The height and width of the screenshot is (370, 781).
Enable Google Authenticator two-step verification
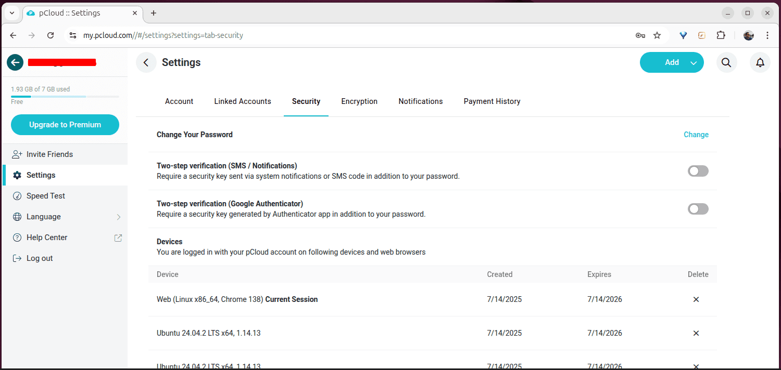(698, 209)
